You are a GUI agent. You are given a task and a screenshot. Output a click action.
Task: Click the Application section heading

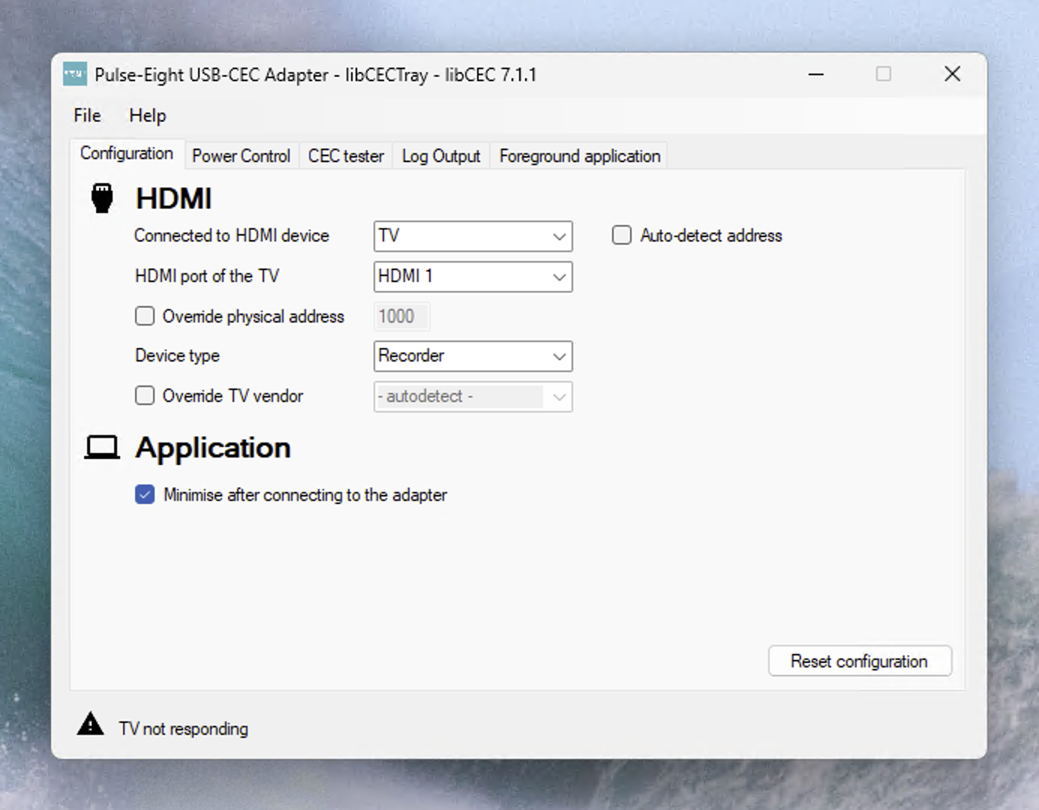[213, 448]
